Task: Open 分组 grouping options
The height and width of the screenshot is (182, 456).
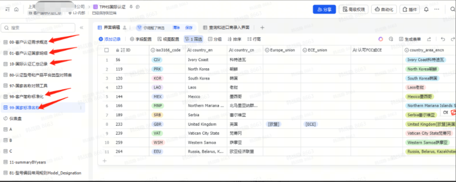Action: 215,39
